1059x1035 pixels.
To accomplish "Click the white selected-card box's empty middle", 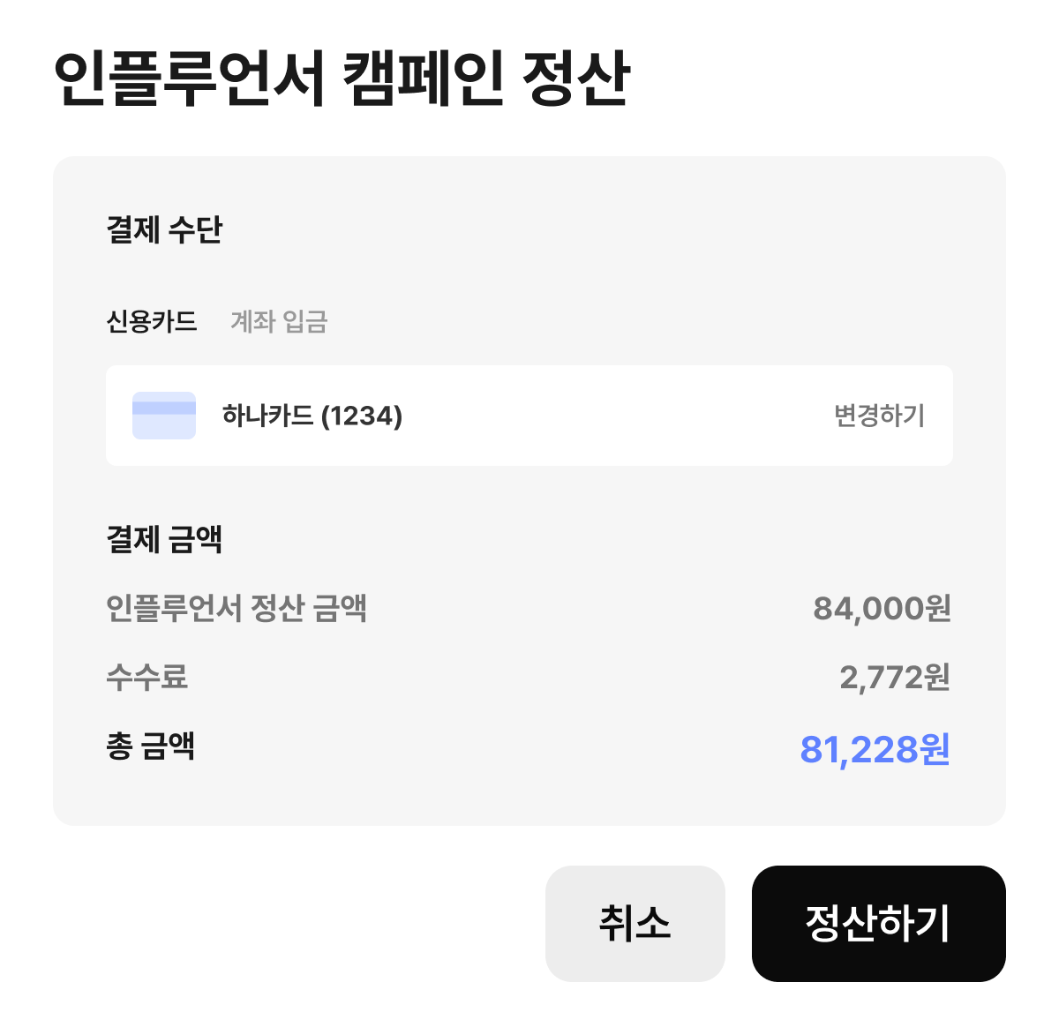I will point(618,416).
